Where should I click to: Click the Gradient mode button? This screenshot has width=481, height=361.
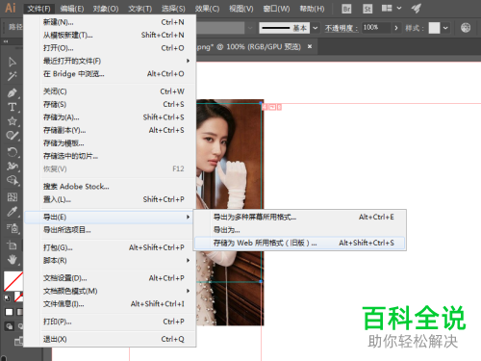point(19,312)
